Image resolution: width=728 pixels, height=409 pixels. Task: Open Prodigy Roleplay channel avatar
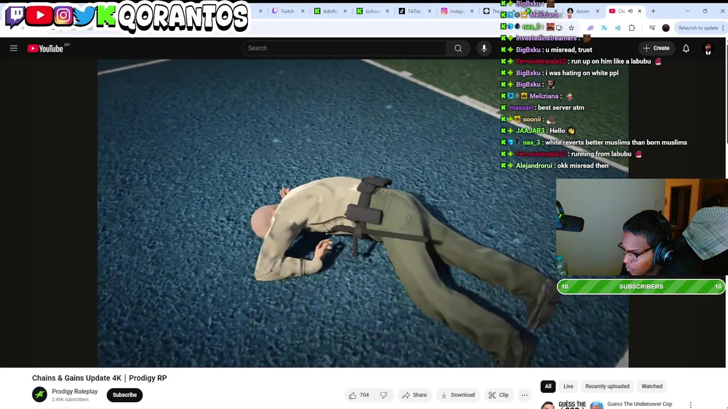pos(39,395)
